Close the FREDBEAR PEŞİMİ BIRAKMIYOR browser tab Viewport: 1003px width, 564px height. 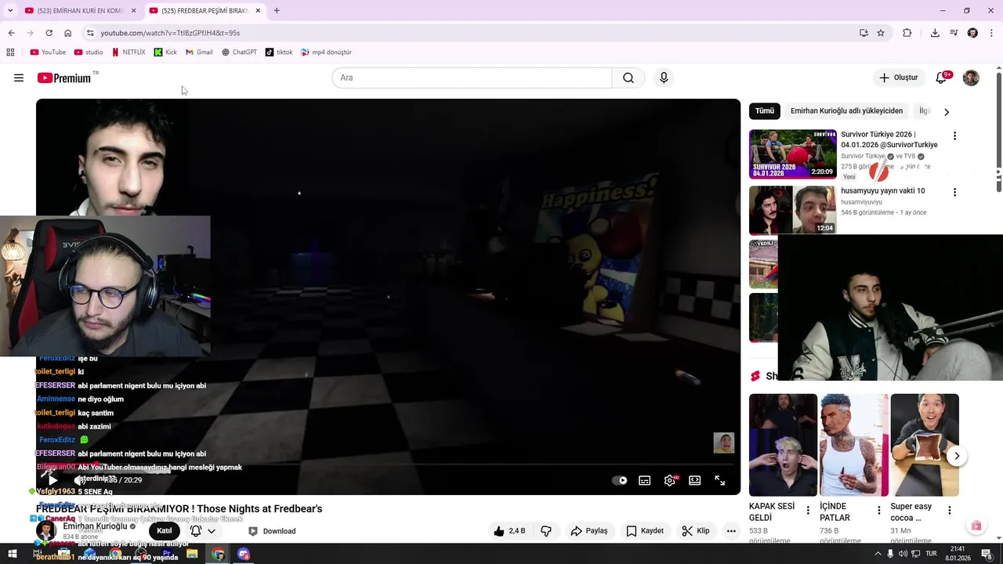(x=258, y=10)
